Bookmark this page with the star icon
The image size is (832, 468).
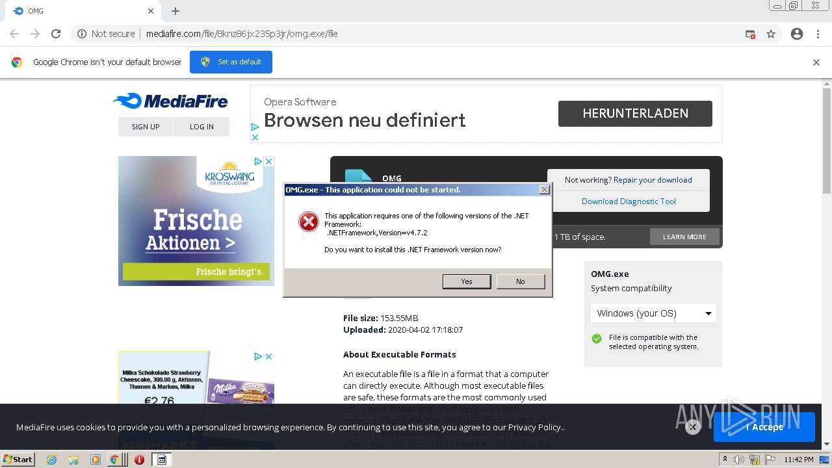(771, 34)
